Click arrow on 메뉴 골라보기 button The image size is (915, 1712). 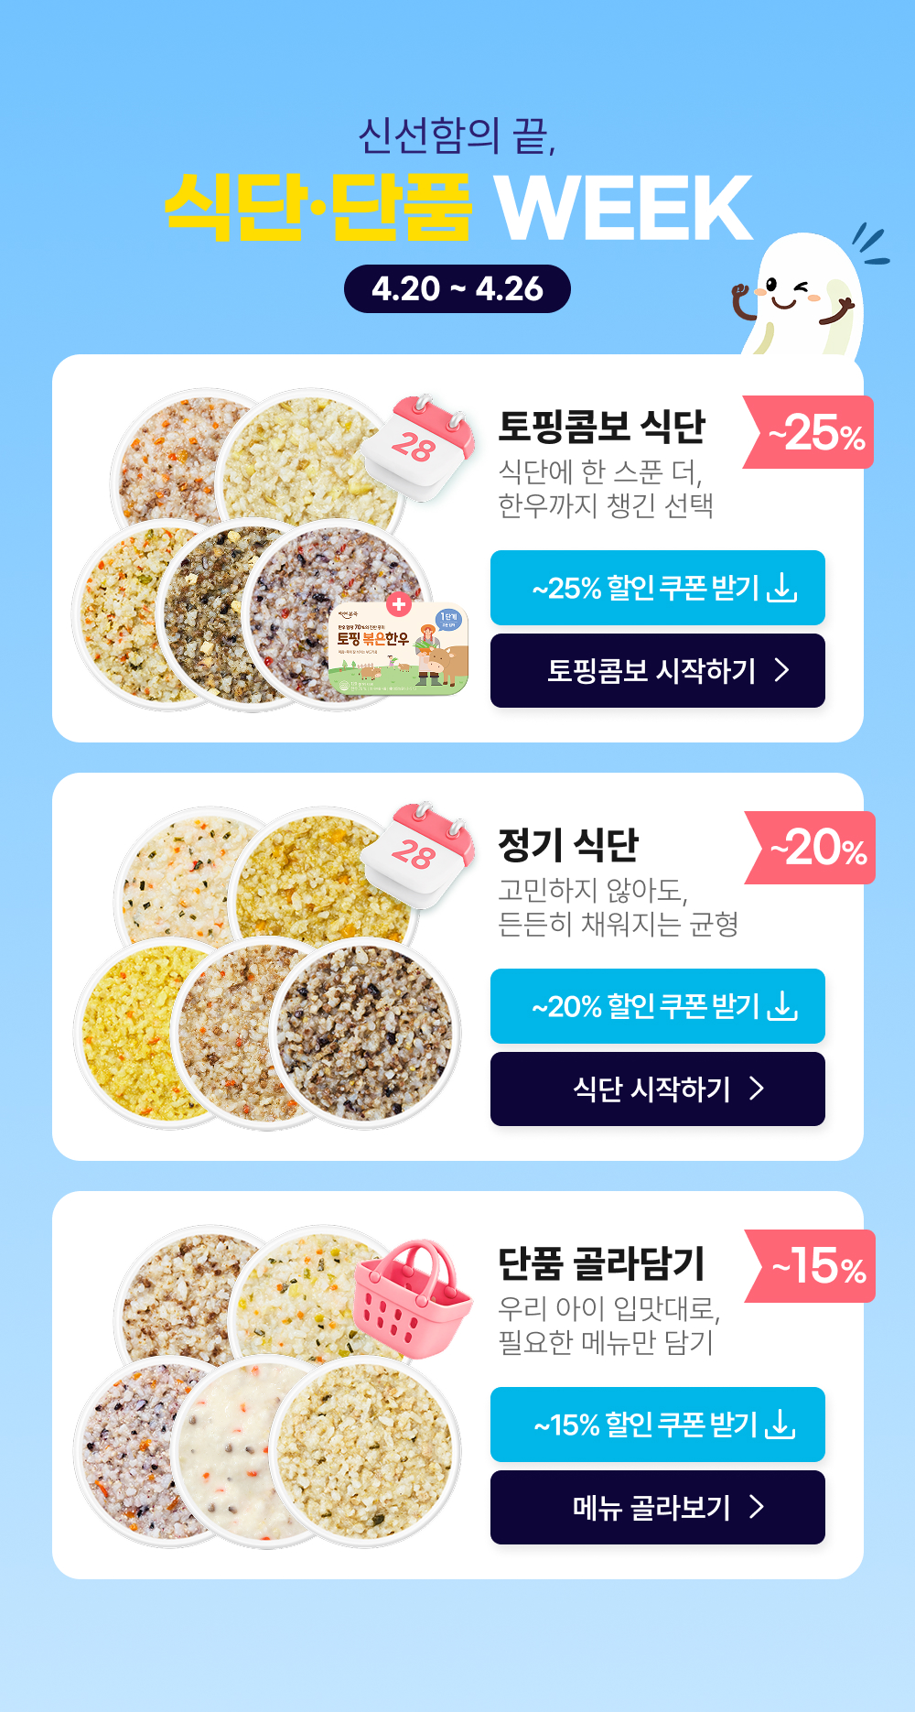click(757, 1507)
